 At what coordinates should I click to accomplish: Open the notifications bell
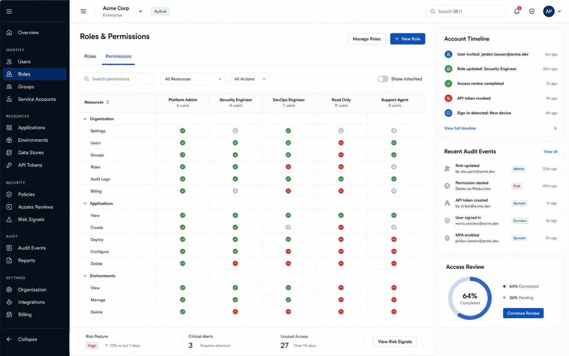coord(517,11)
